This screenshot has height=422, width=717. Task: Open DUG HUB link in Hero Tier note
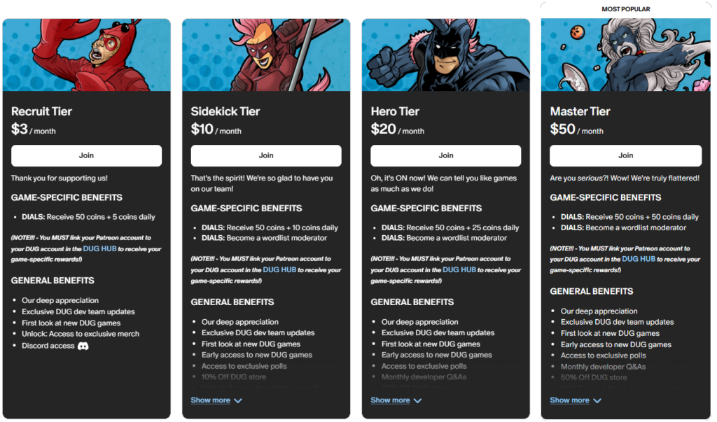(x=459, y=269)
